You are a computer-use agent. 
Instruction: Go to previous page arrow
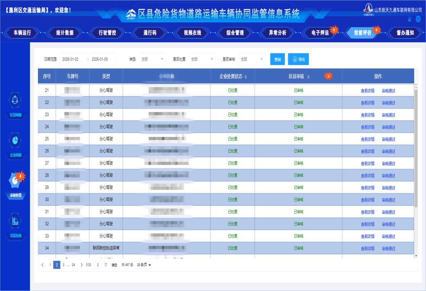(x=42, y=265)
